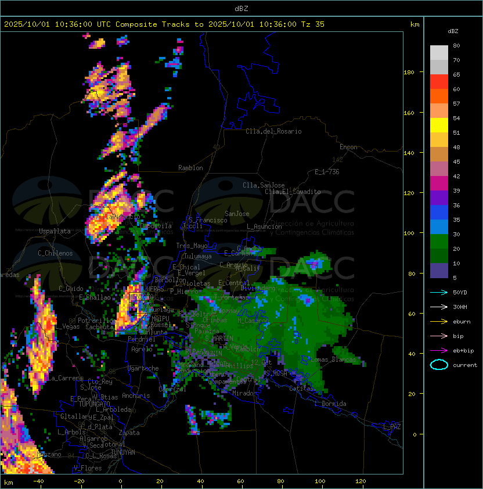Click the 'Clla.del_Rosario' map label
The image size is (483, 489).
tap(273, 131)
